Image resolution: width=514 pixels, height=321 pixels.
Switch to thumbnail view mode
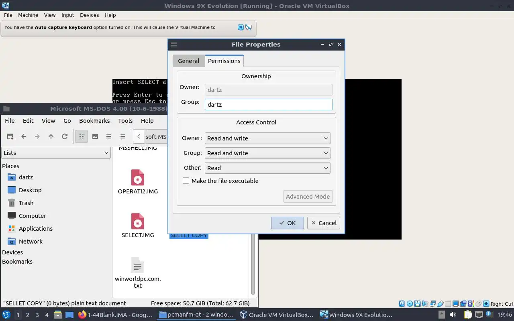click(95, 136)
